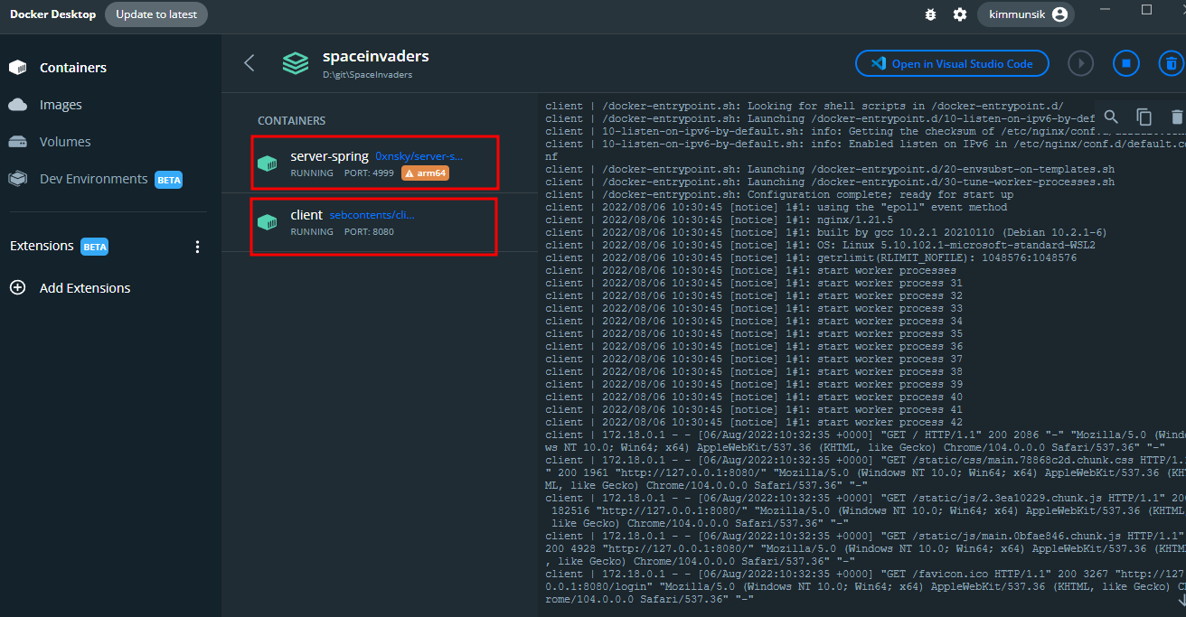Open Dev Environments section
Image resolution: width=1186 pixels, height=617 pixels.
93,179
